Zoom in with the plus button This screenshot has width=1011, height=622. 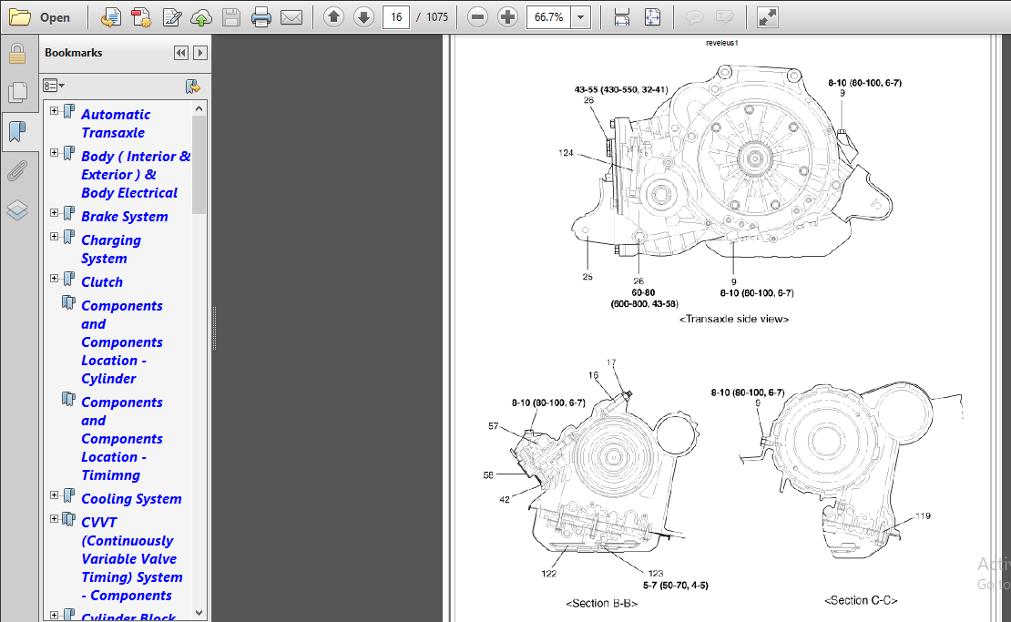(x=507, y=16)
